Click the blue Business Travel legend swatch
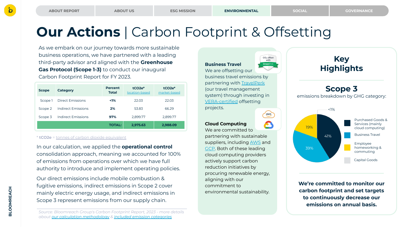This screenshot has width=404, height=227. [347, 135]
